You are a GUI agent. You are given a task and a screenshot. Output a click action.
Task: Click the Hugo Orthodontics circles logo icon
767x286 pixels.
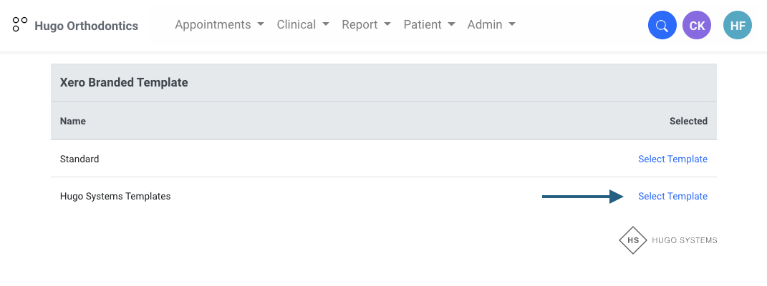tap(20, 25)
